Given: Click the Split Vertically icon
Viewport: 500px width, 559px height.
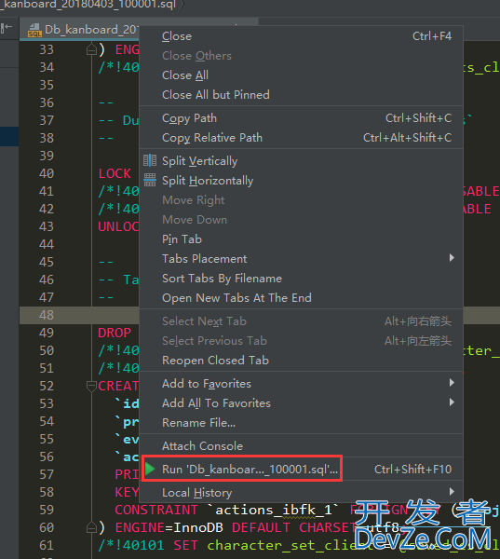Looking at the screenshot, I should pos(150,160).
